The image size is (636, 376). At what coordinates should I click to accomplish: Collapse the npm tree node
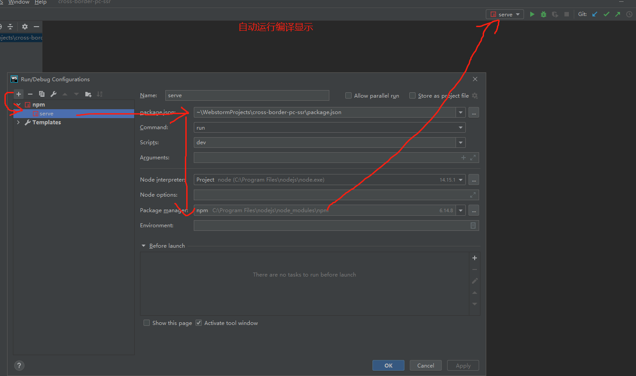[x=18, y=105]
